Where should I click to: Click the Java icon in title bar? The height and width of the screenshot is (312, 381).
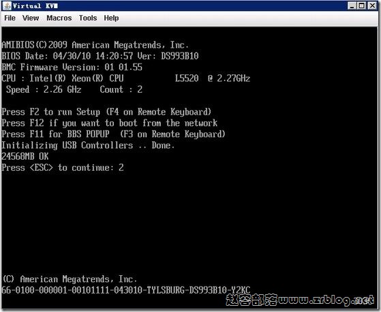pos(7,6)
